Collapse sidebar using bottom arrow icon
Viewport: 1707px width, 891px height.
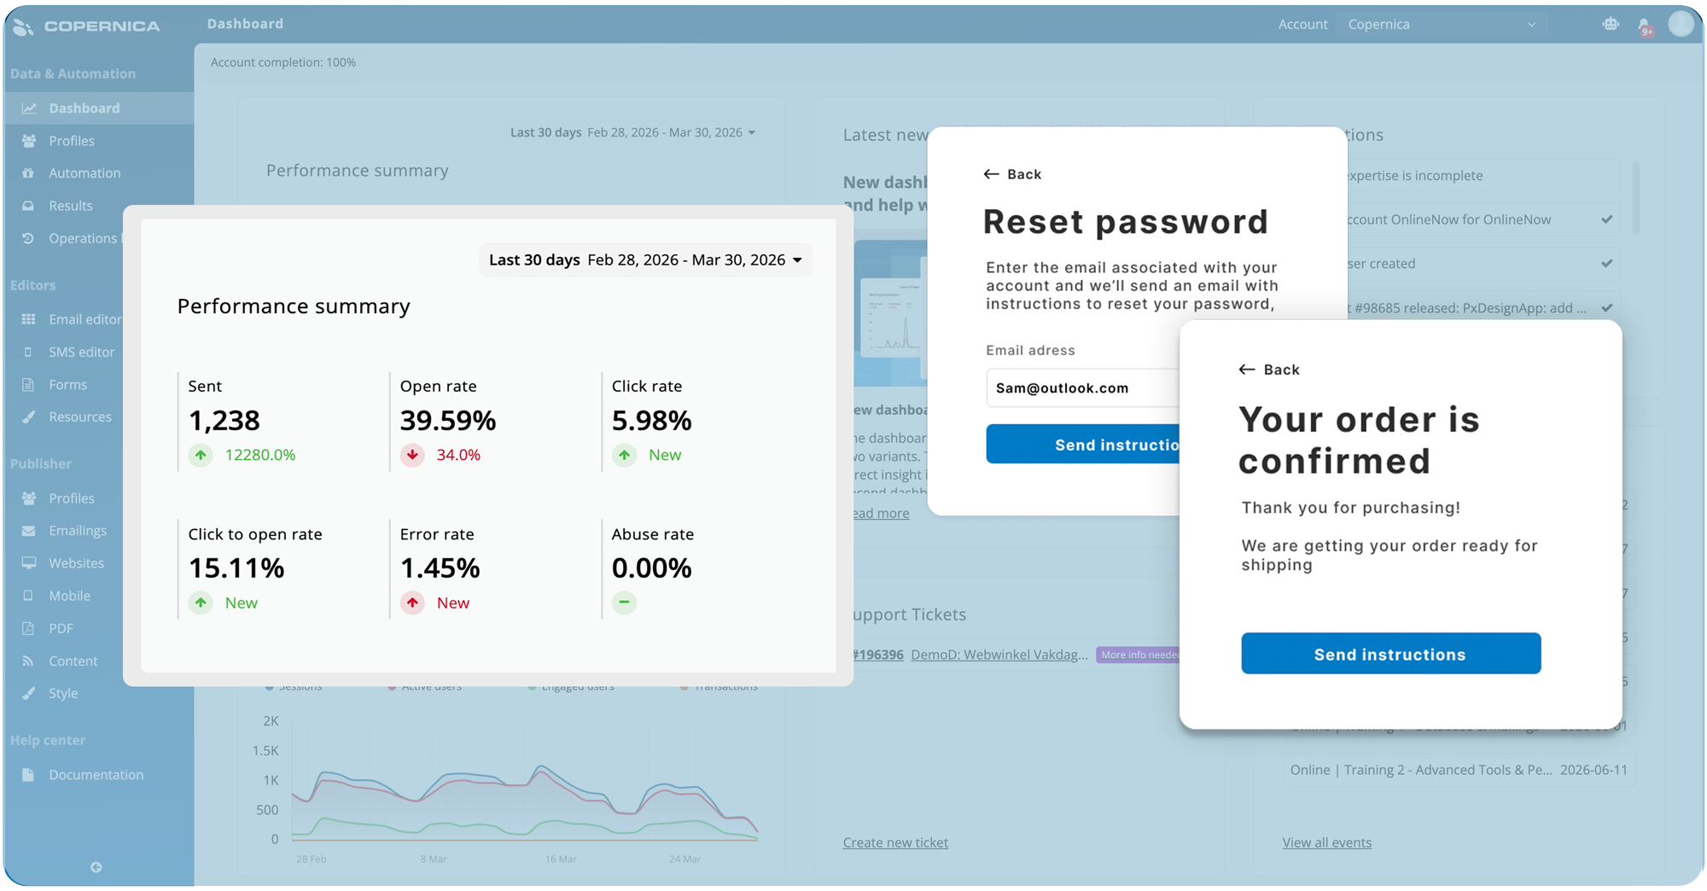coord(96,867)
